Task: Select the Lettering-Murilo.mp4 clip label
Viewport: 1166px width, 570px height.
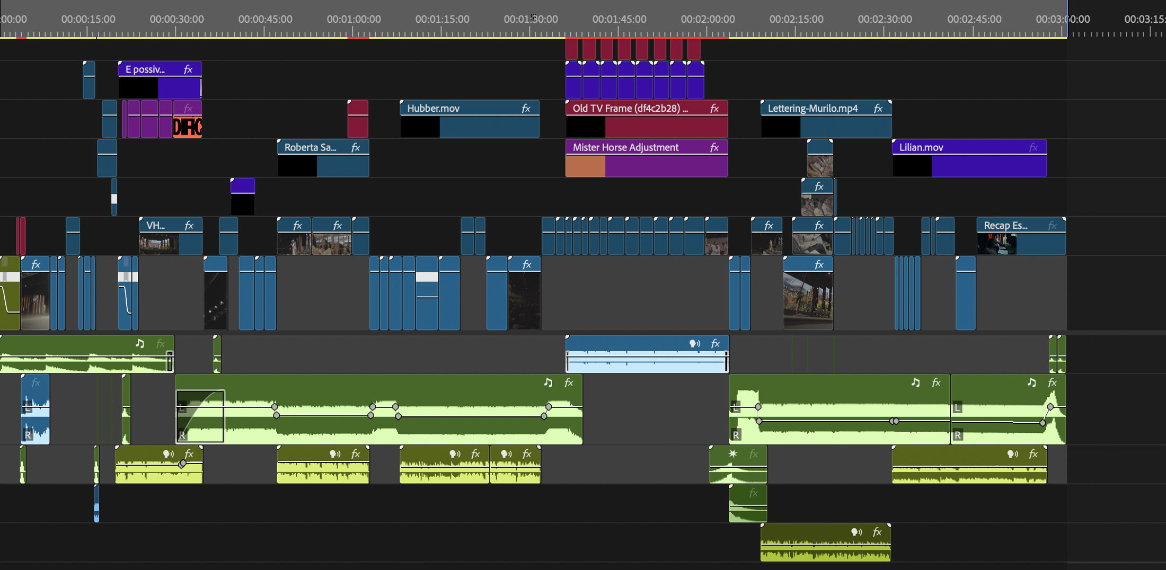Action: tap(812, 109)
